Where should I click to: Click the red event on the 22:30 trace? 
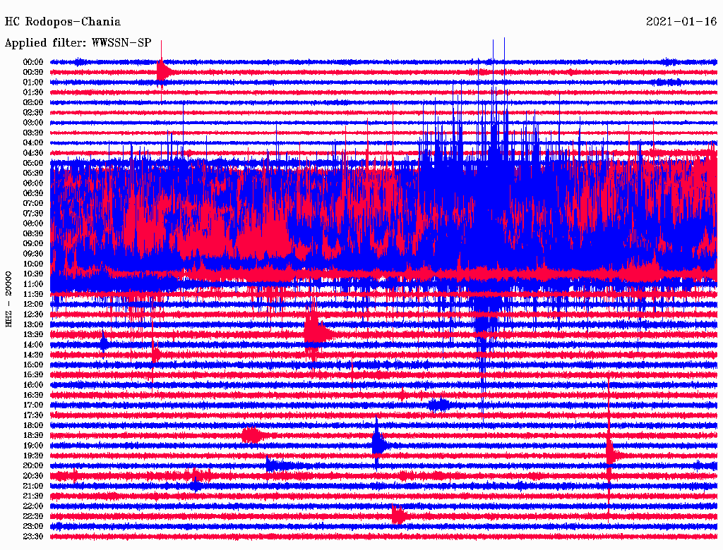(399, 515)
